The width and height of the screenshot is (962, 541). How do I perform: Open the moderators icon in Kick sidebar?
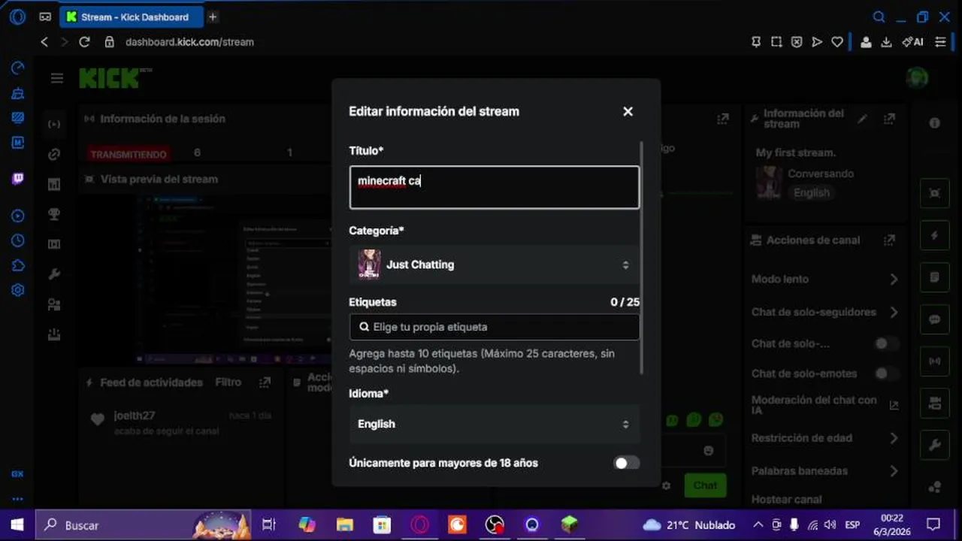tap(54, 304)
